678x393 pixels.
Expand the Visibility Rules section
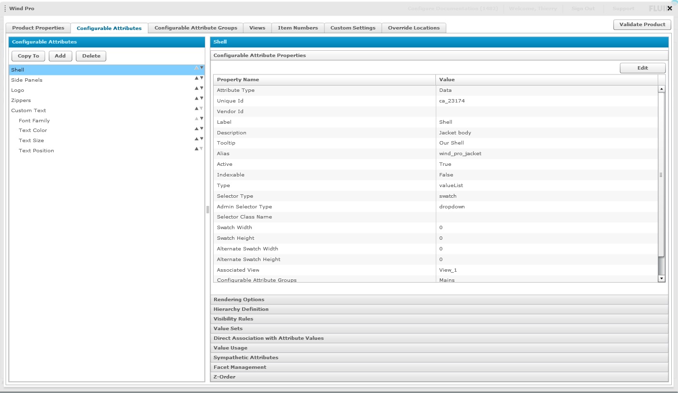pyautogui.click(x=233, y=319)
